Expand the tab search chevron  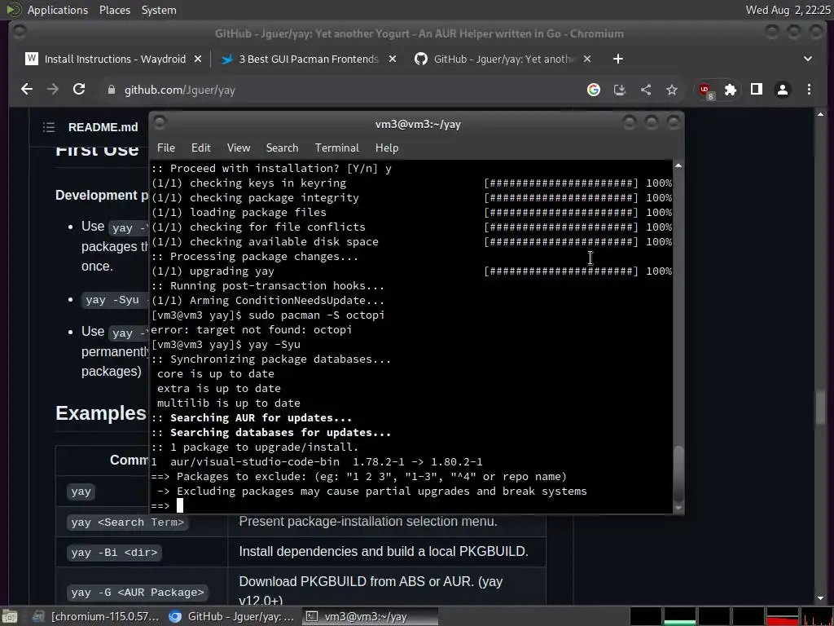[807, 59]
